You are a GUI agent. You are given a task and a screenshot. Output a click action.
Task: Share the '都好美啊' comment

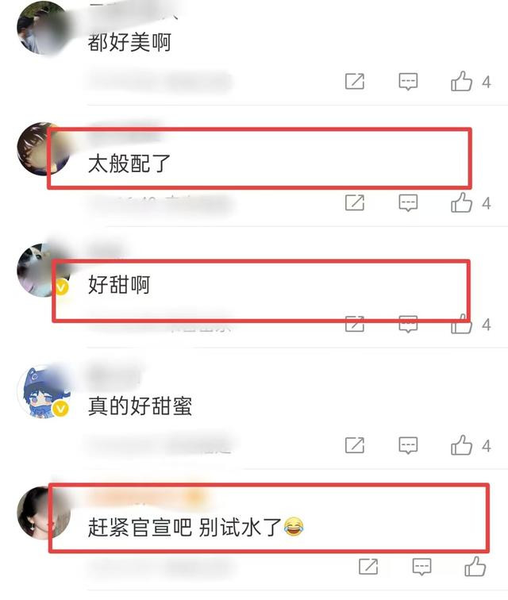[x=355, y=81]
